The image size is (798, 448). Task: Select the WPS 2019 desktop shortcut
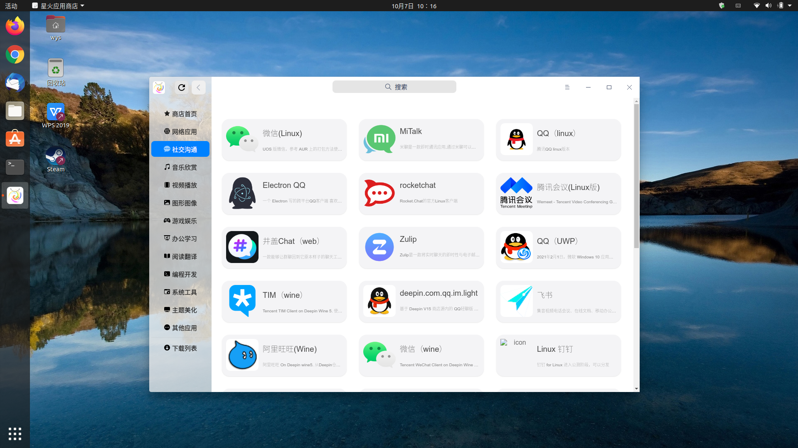56,115
